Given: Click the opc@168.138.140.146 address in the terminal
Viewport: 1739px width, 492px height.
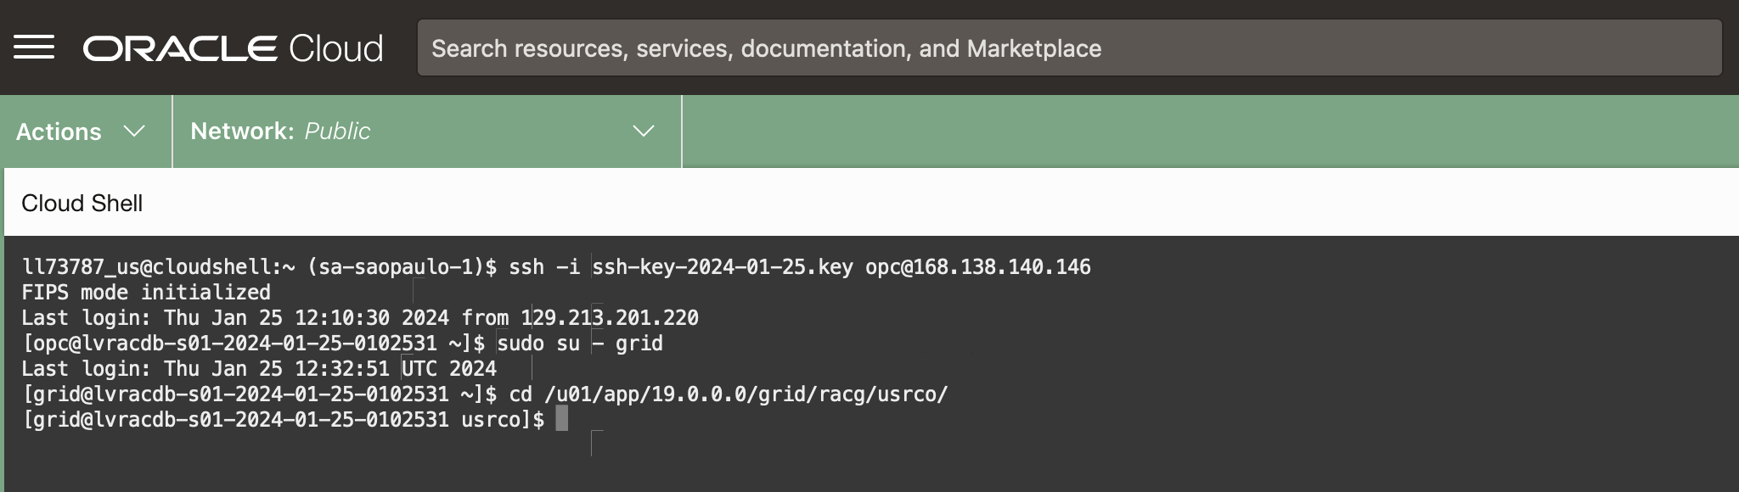Looking at the screenshot, I should click(977, 267).
